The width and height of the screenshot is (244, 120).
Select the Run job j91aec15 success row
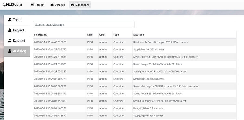(x=148, y=108)
